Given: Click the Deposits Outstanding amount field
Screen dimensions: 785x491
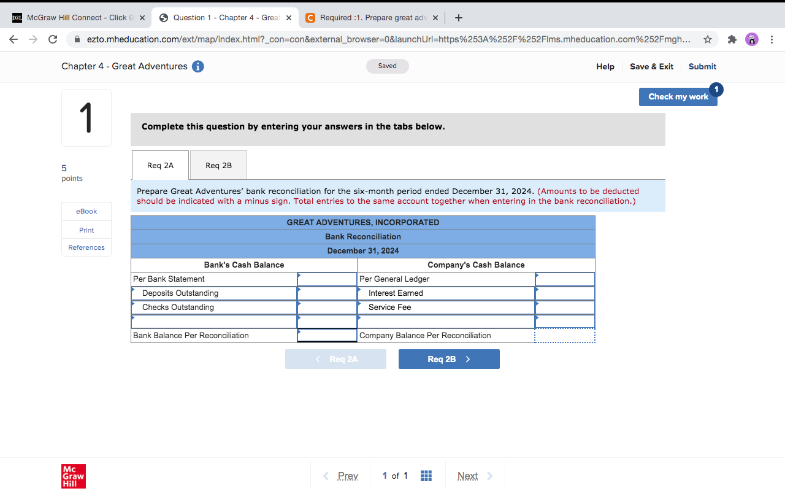Looking at the screenshot, I should (327, 293).
